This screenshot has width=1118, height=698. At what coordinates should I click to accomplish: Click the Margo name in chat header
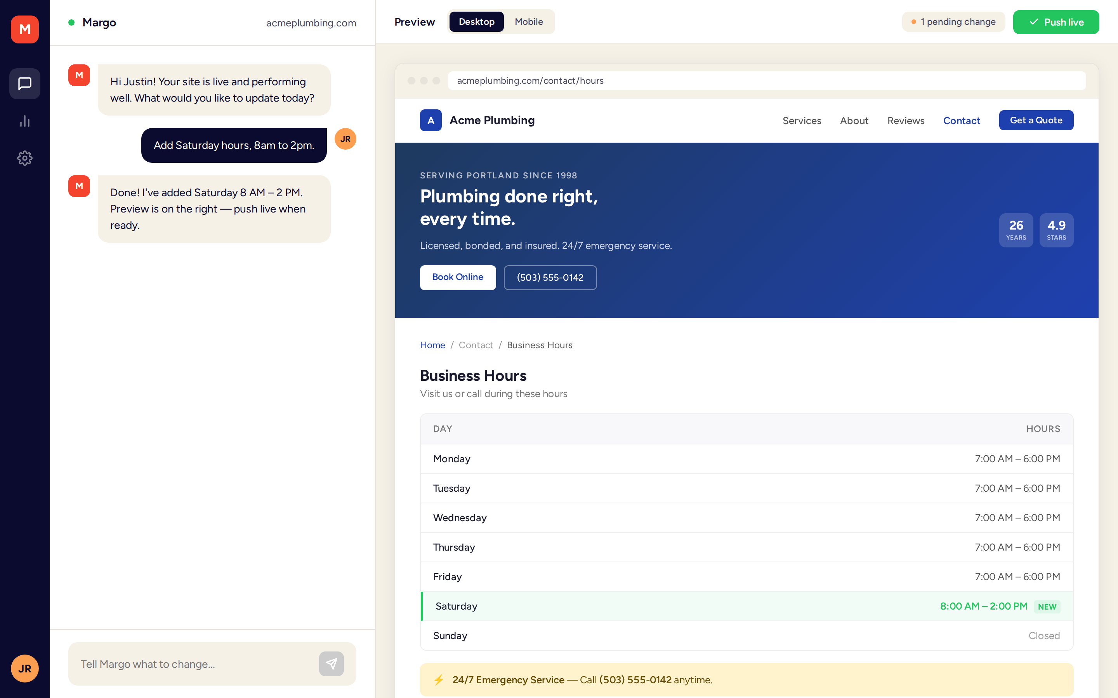99,22
